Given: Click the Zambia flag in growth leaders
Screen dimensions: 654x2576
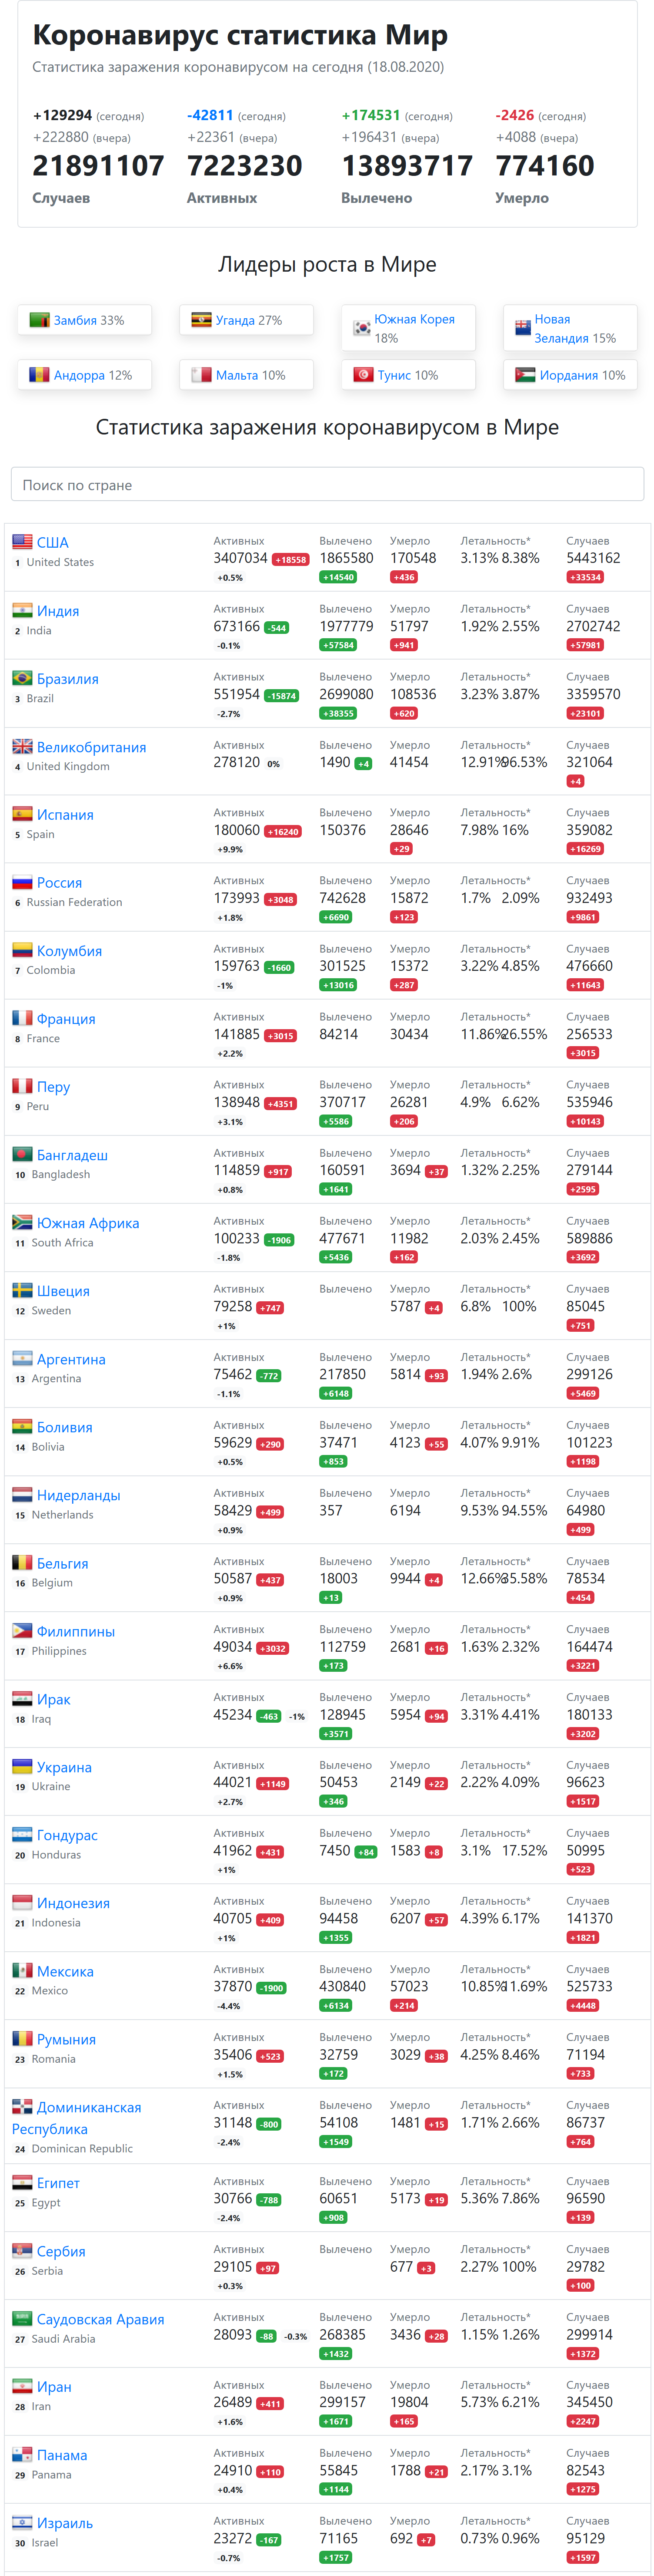Looking at the screenshot, I should point(39,320).
